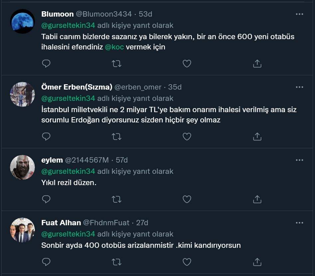The width and height of the screenshot is (315, 276).
Task: Retweet eylem's 'Yıkıl rezil düzen' tweet
Action: (x=116, y=199)
